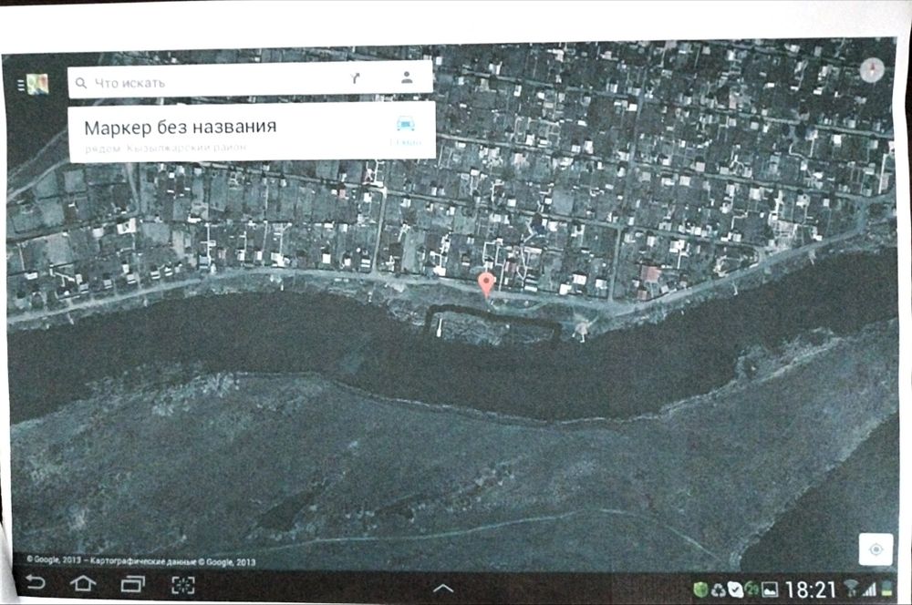The image size is (912, 605).
Task: Tap the mobile signal strength icon
Action: [869, 590]
